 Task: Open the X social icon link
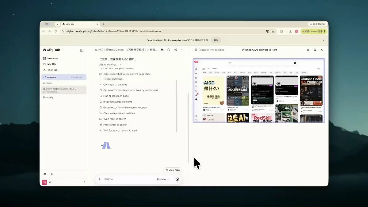click(x=52, y=174)
